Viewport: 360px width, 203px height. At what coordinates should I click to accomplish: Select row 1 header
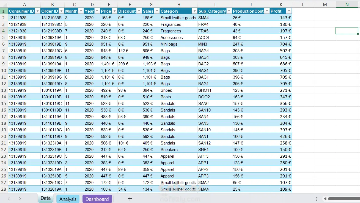click(x=4, y=11)
